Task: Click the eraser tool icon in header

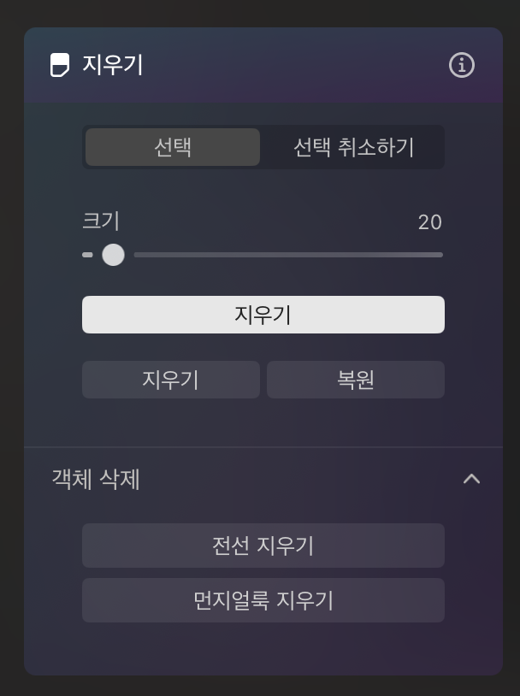Action: (x=60, y=65)
